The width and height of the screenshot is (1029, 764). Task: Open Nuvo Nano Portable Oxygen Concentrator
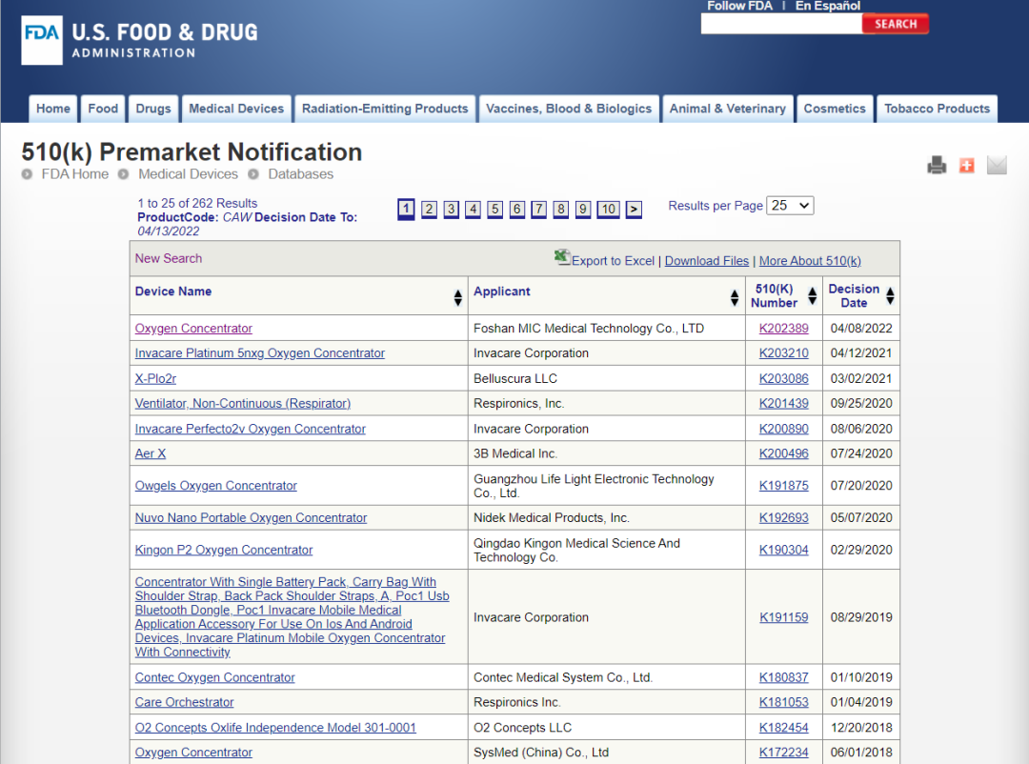[x=251, y=518]
